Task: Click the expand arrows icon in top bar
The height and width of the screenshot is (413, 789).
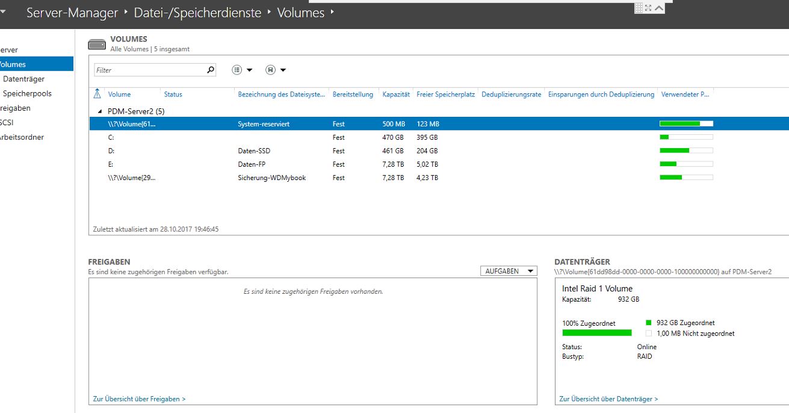Action: tap(648, 8)
